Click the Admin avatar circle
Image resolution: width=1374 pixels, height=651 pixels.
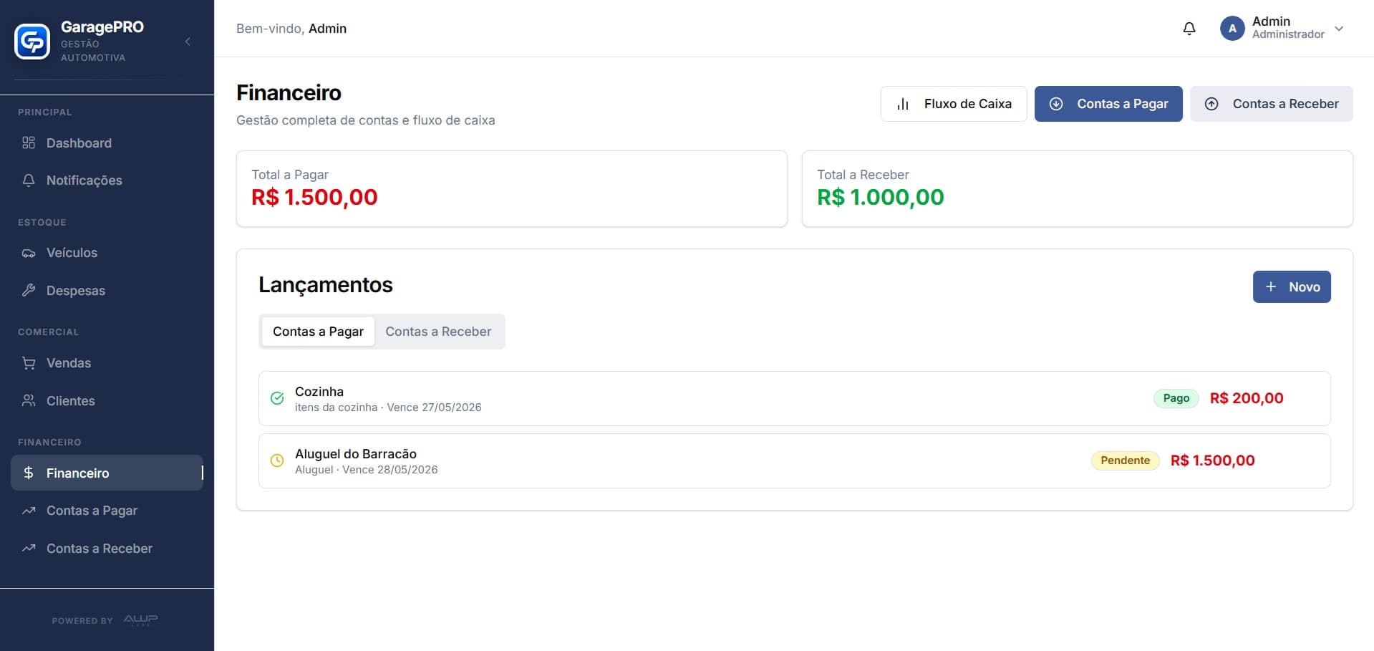1232,29
